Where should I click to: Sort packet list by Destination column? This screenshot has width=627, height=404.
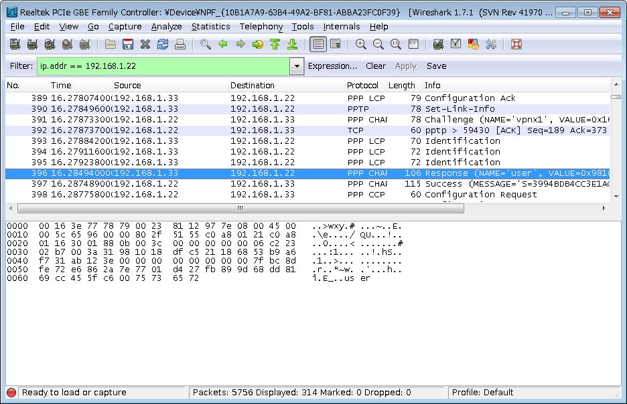pyautogui.click(x=287, y=86)
